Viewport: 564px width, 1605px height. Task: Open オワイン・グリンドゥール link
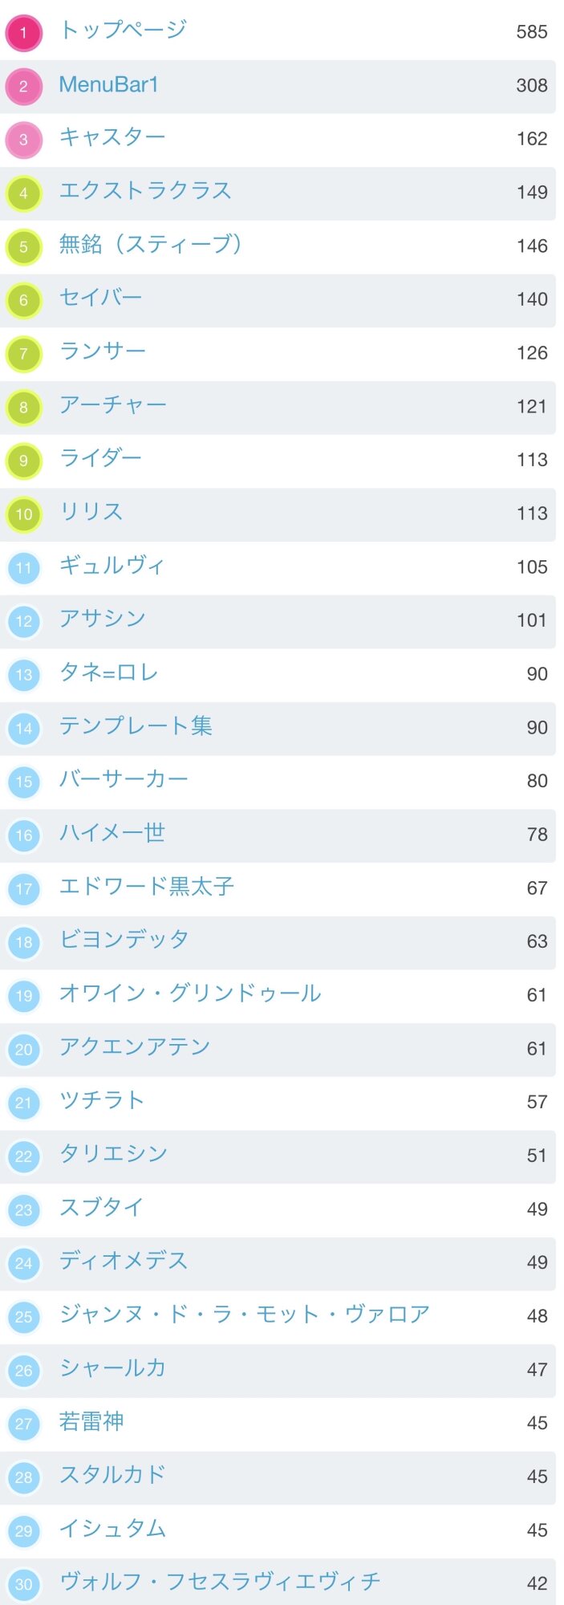[x=190, y=993]
